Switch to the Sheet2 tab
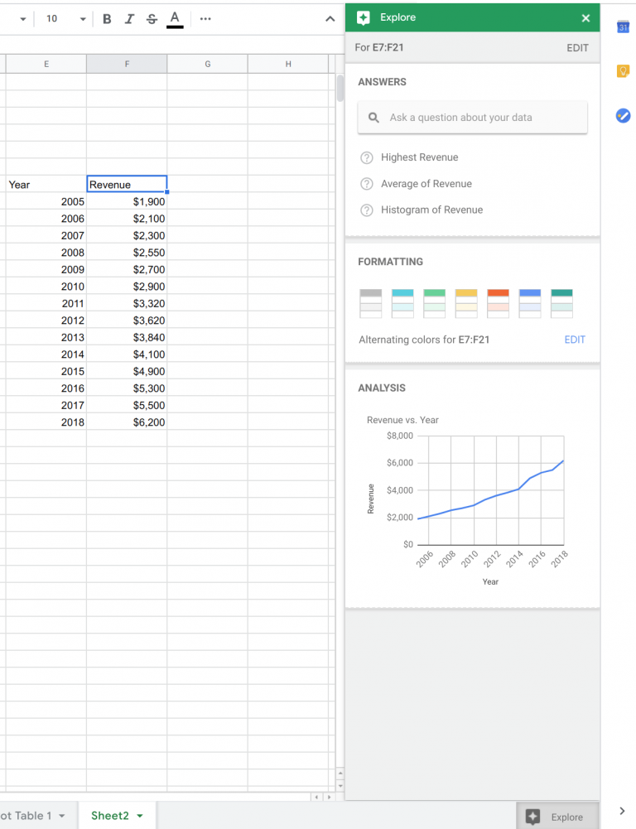Image resolution: width=636 pixels, height=829 pixels. tap(112, 815)
